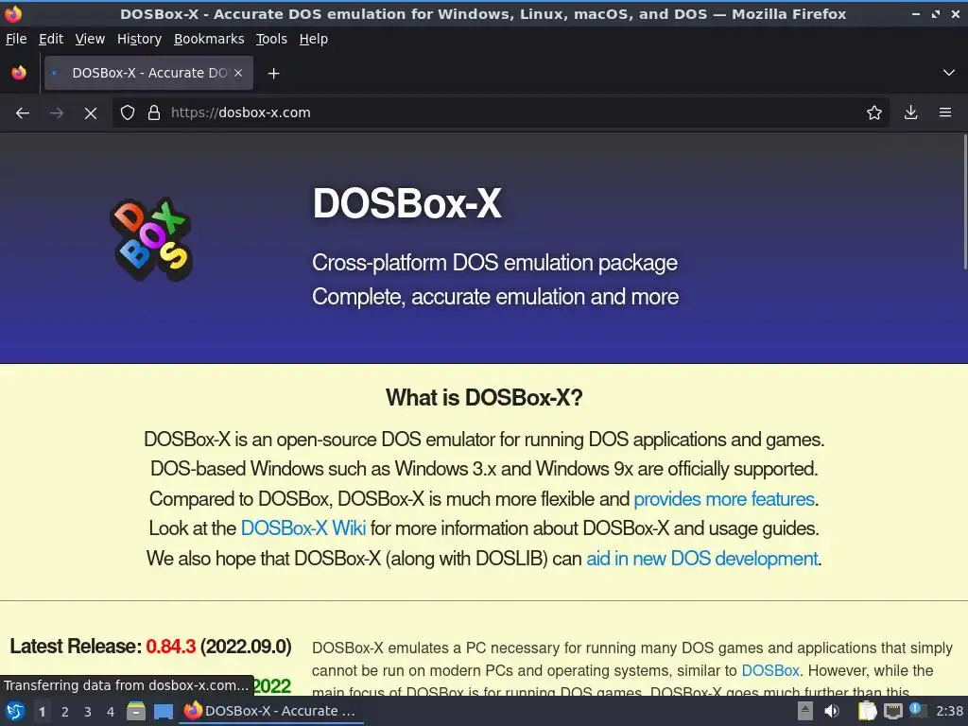968x726 pixels.
Task: Open the Bookmarks menu
Action: coord(209,39)
